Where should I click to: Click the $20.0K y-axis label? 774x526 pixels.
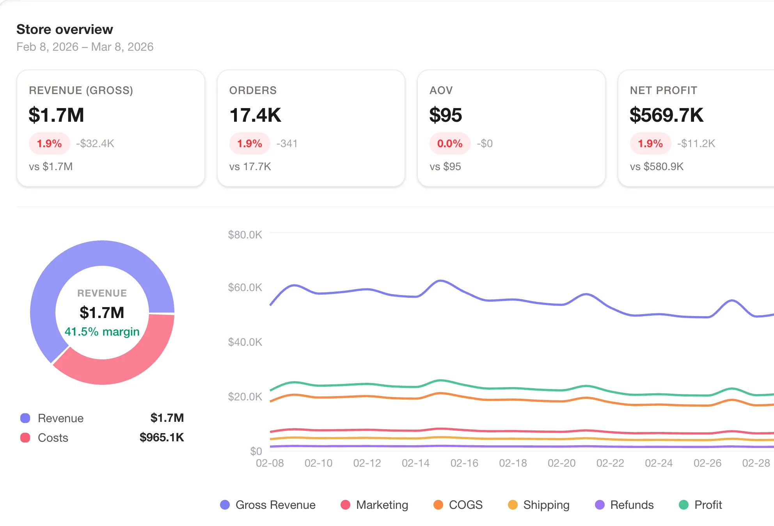[x=245, y=397]
